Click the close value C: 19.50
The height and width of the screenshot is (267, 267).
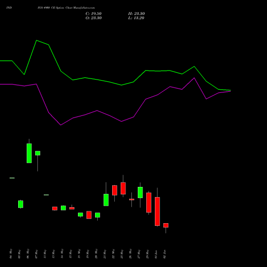[x=93, y=14]
